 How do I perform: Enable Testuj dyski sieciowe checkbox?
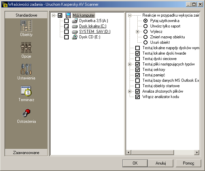tap(137, 59)
